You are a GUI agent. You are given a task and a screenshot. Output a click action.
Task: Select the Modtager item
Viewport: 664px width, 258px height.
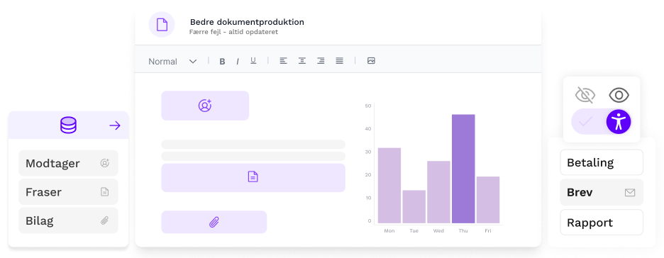pyautogui.click(x=68, y=163)
